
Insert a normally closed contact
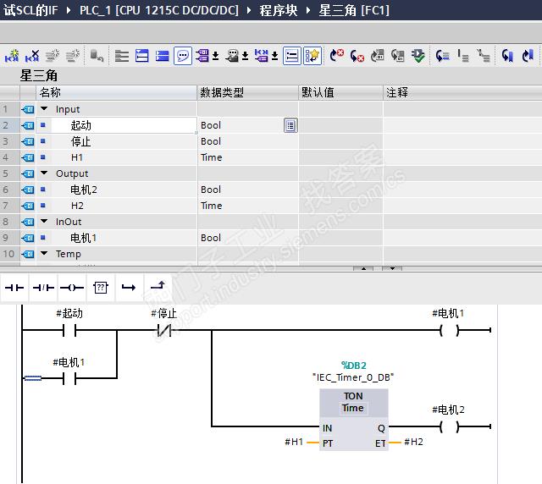click(x=43, y=288)
